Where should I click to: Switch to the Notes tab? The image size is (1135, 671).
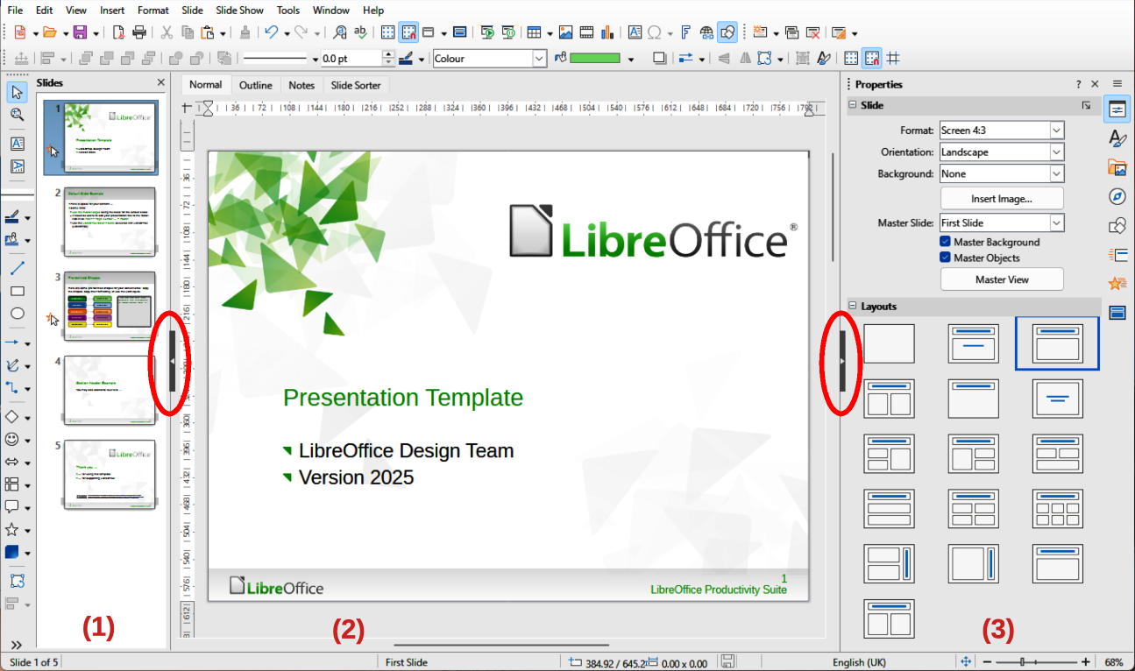[301, 85]
